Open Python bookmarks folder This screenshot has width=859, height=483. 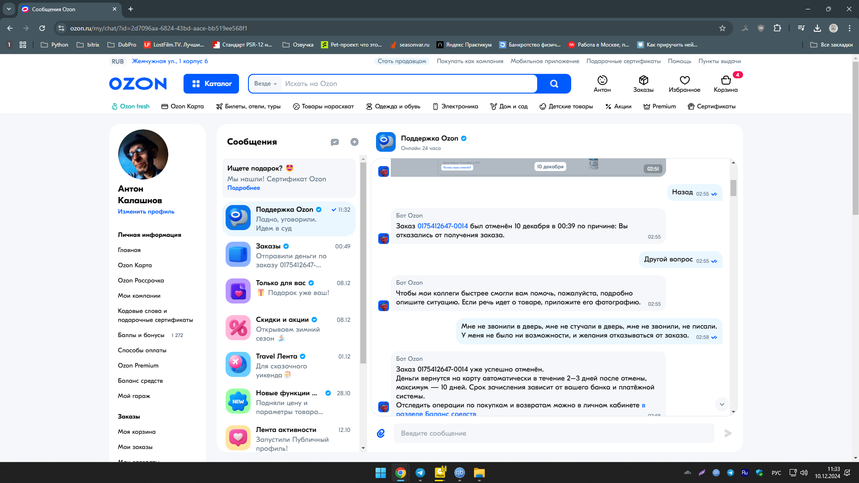point(55,45)
